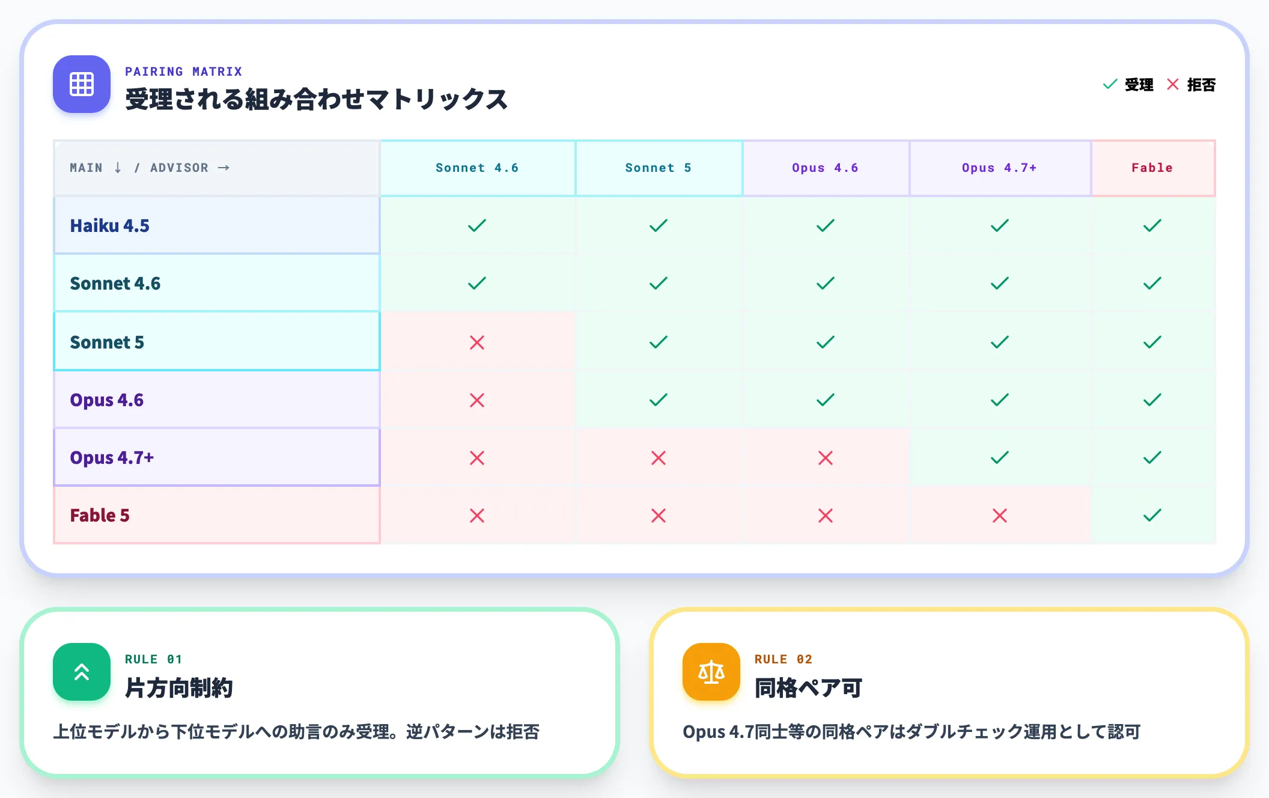Click the green double-chevron Rule 01 icon

click(82, 672)
